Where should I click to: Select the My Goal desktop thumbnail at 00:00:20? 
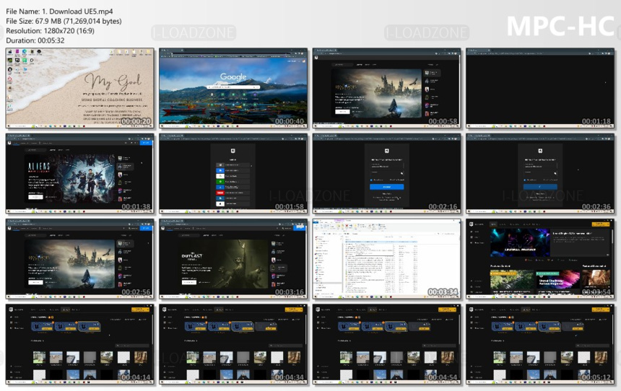(x=80, y=88)
